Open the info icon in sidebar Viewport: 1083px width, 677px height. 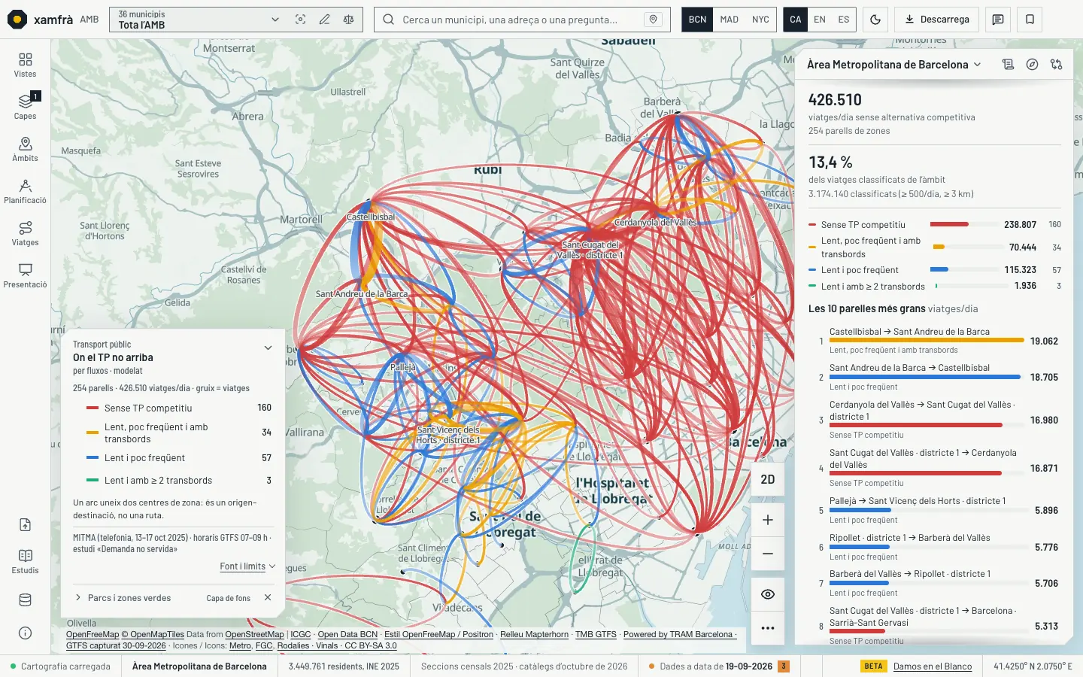(x=25, y=633)
